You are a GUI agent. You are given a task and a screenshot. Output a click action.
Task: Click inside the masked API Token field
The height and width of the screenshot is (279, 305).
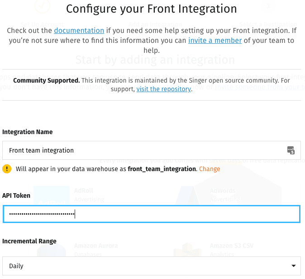(152, 214)
